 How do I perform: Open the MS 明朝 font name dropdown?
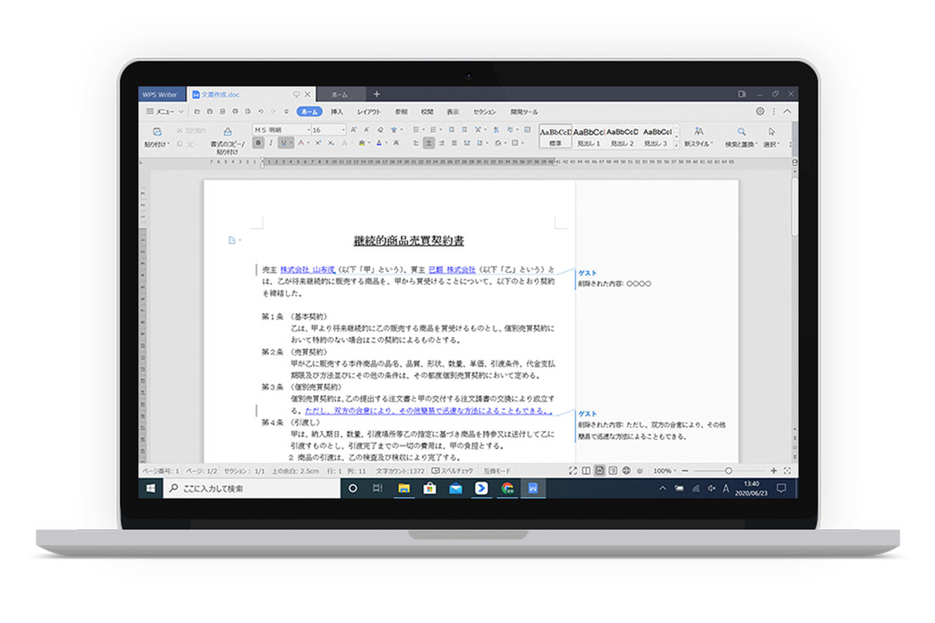tap(309, 130)
